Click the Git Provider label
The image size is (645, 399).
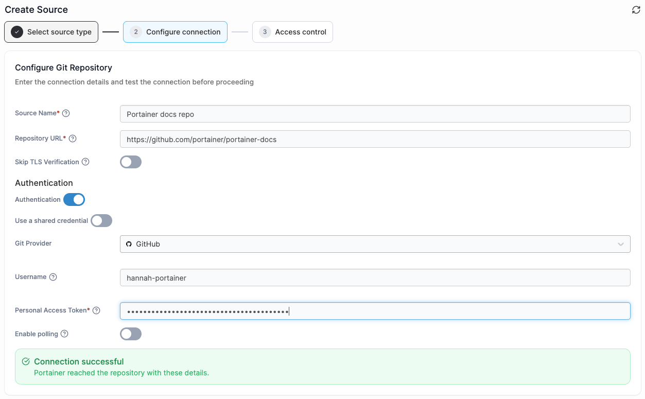[x=33, y=243]
